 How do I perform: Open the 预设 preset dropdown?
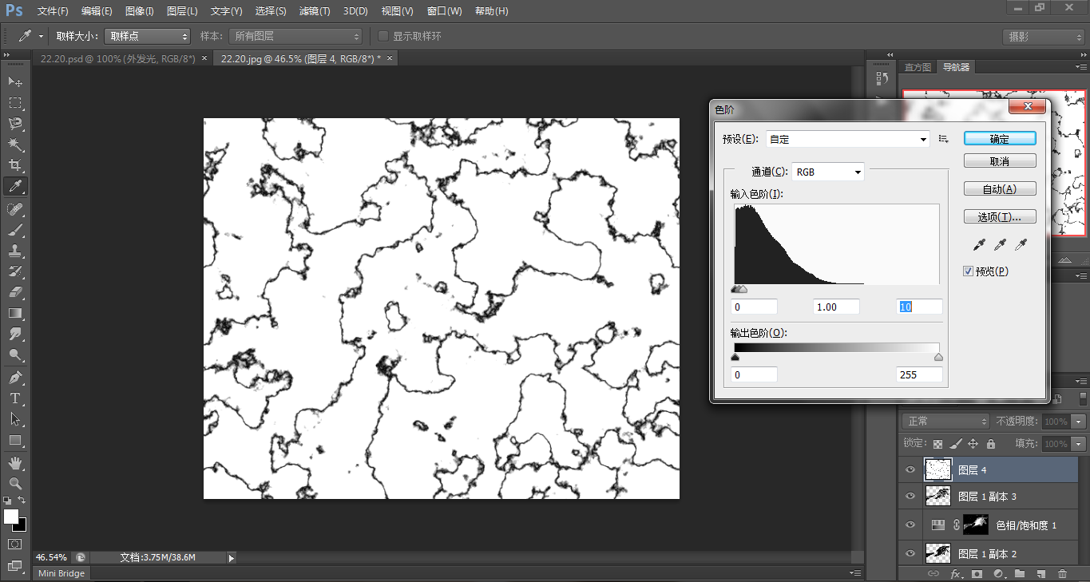(847, 139)
